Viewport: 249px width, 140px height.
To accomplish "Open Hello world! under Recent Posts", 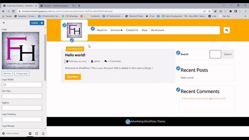I will click(187, 78).
